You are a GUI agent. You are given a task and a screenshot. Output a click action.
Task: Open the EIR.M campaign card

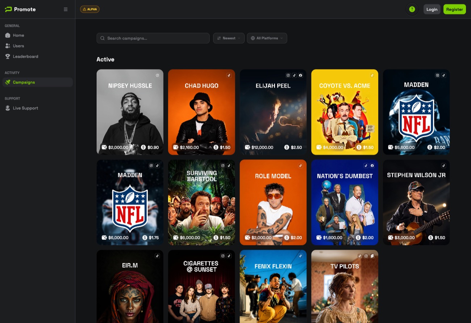click(x=130, y=286)
